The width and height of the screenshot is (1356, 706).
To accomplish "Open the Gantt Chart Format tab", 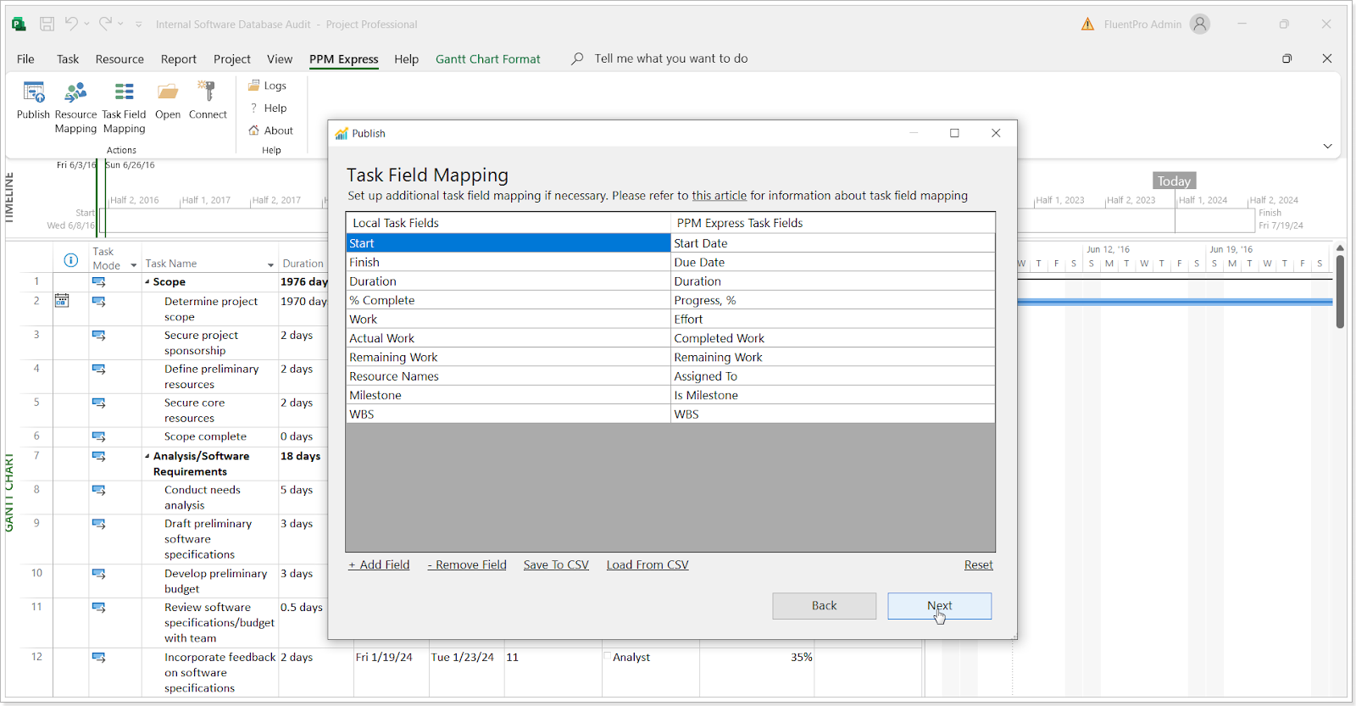I will tap(487, 58).
